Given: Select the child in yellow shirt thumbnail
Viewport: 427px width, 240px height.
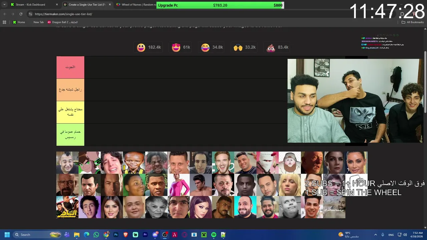Looking at the screenshot, I should pos(134,163).
